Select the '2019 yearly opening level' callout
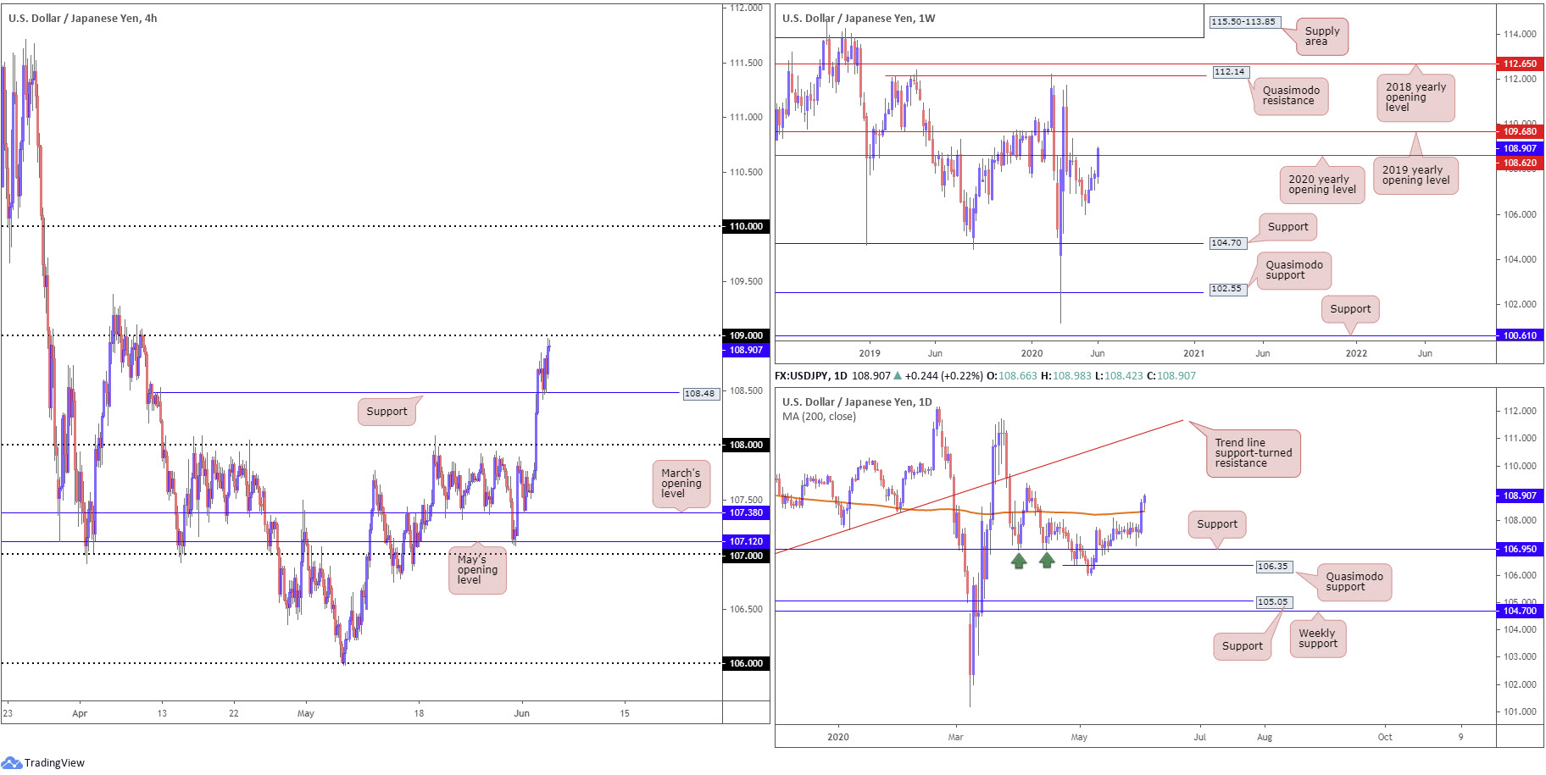The width and height of the screenshot is (1546, 775). pos(1415,175)
